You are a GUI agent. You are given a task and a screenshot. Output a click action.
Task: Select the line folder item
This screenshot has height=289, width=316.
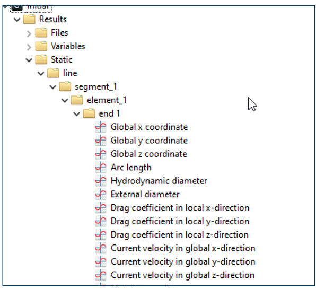point(70,73)
